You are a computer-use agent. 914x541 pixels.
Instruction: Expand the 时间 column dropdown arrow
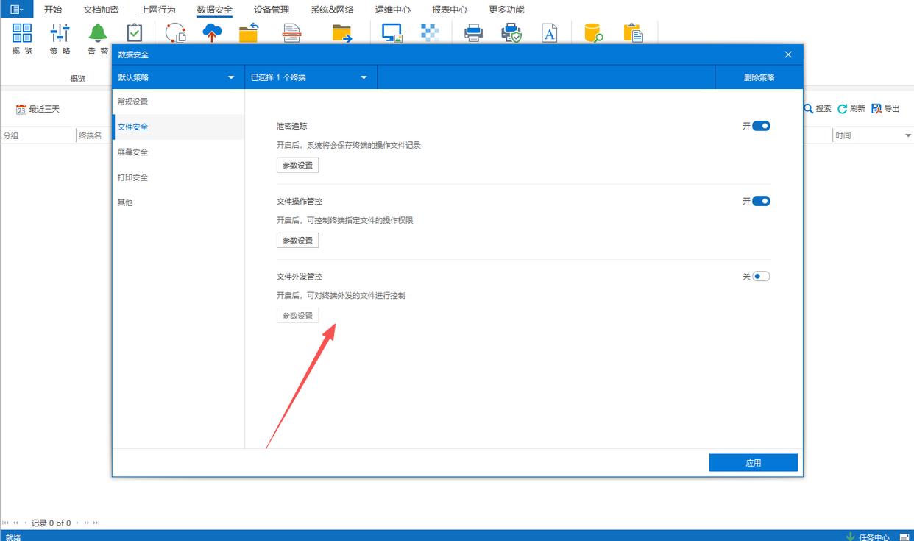click(907, 136)
